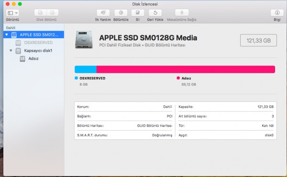Open the Görüntü sidebar view button
Viewport: 287px width, 177px height.
coord(12,13)
